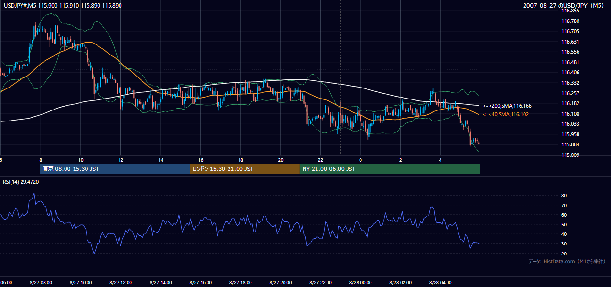Viewport: 611px width, 287px height.
Task: Click the 8/27 12:00 date label under RSI
Action: (x=121, y=283)
